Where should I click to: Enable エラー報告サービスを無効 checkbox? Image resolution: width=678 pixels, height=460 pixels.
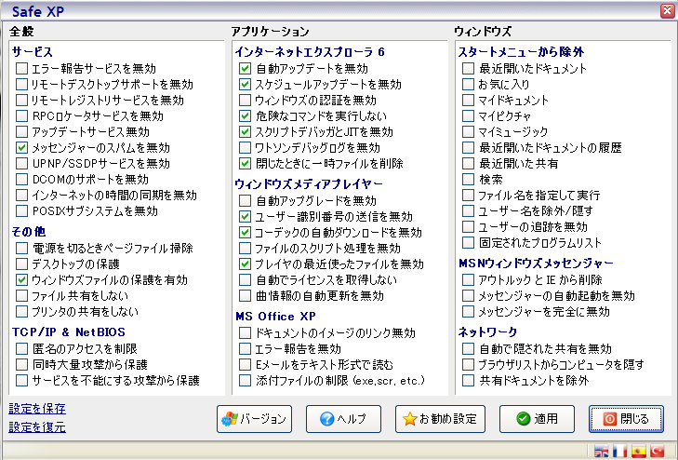[22, 69]
